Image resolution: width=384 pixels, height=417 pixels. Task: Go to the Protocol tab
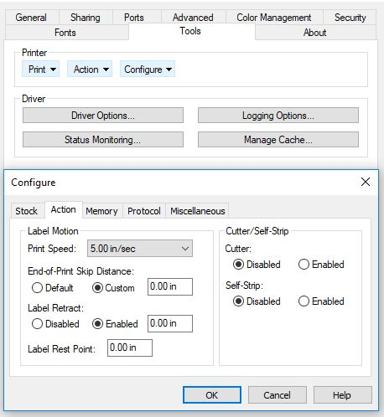[x=144, y=211]
